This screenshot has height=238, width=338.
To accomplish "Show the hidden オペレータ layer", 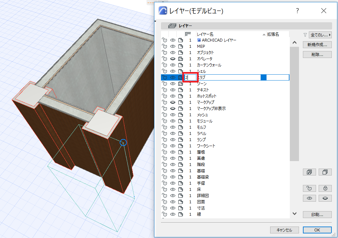I will tap(173, 59).
